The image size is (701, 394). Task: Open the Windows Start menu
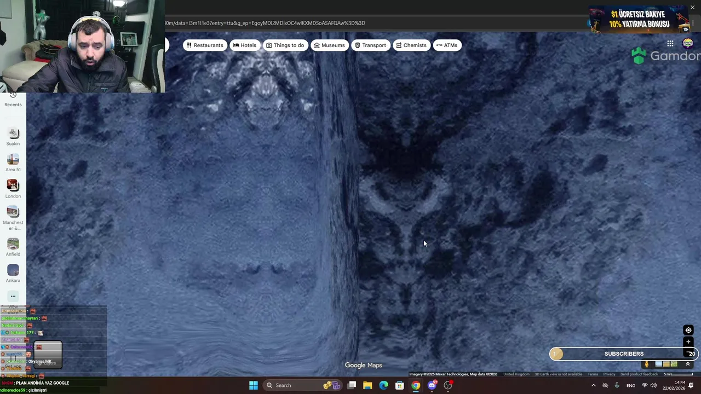coord(254,385)
